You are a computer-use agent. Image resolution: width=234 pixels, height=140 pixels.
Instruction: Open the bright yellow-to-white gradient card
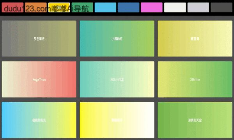click(117, 120)
